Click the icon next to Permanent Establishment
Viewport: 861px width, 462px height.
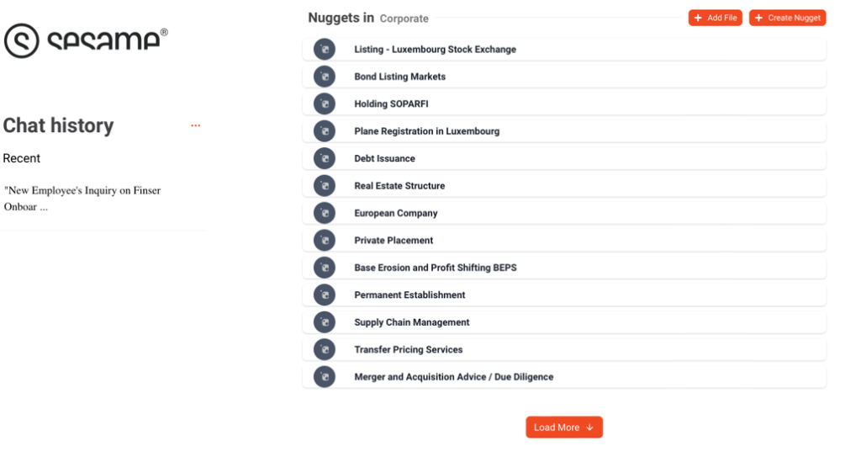click(325, 295)
